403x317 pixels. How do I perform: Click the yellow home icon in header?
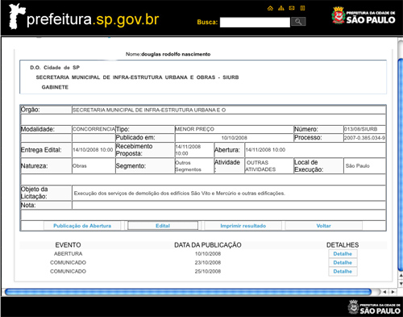[270, 8]
